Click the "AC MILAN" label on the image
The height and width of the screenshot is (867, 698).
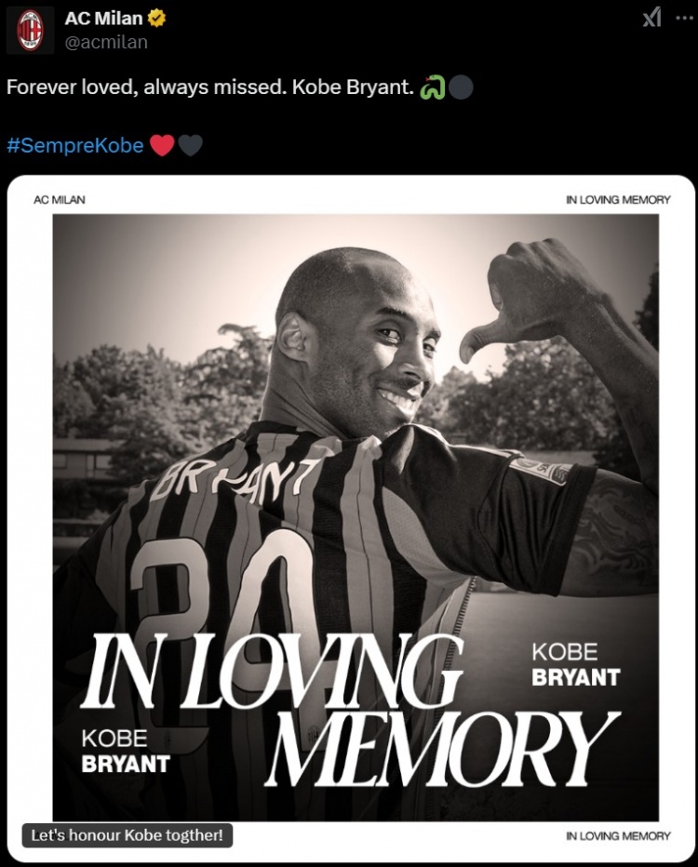click(60, 199)
